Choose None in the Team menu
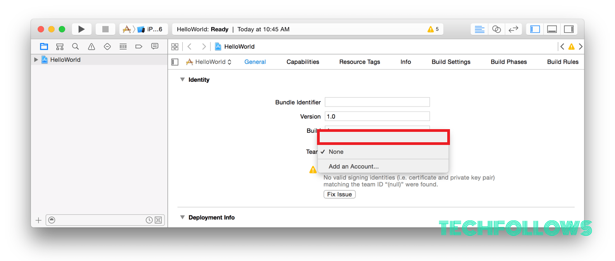615x261 pixels. (x=383, y=152)
